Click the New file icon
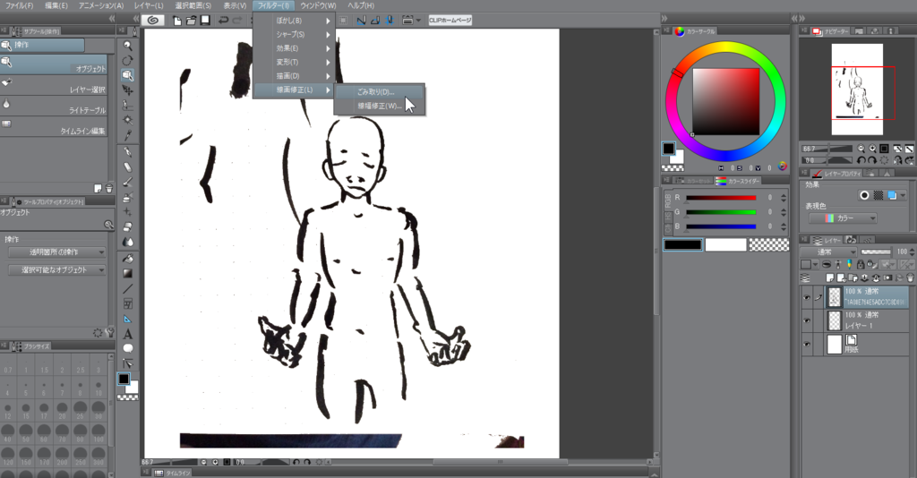The height and width of the screenshot is (478, 917). pyautogui.click(x=177, y=21)
